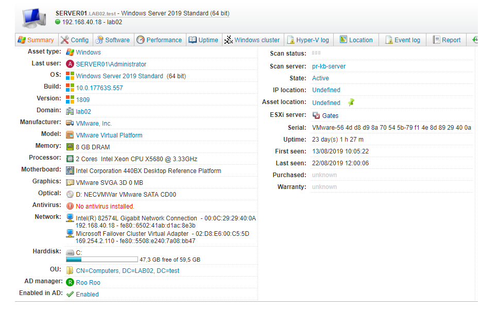Image resolution: width=481 pixels, height=310 pixels.
Task: Open the Windows cluster tab
Action: (253, 40)
